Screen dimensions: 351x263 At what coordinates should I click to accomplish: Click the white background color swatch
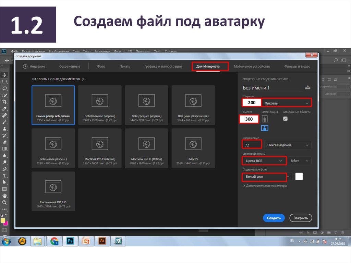coord(299,177)
